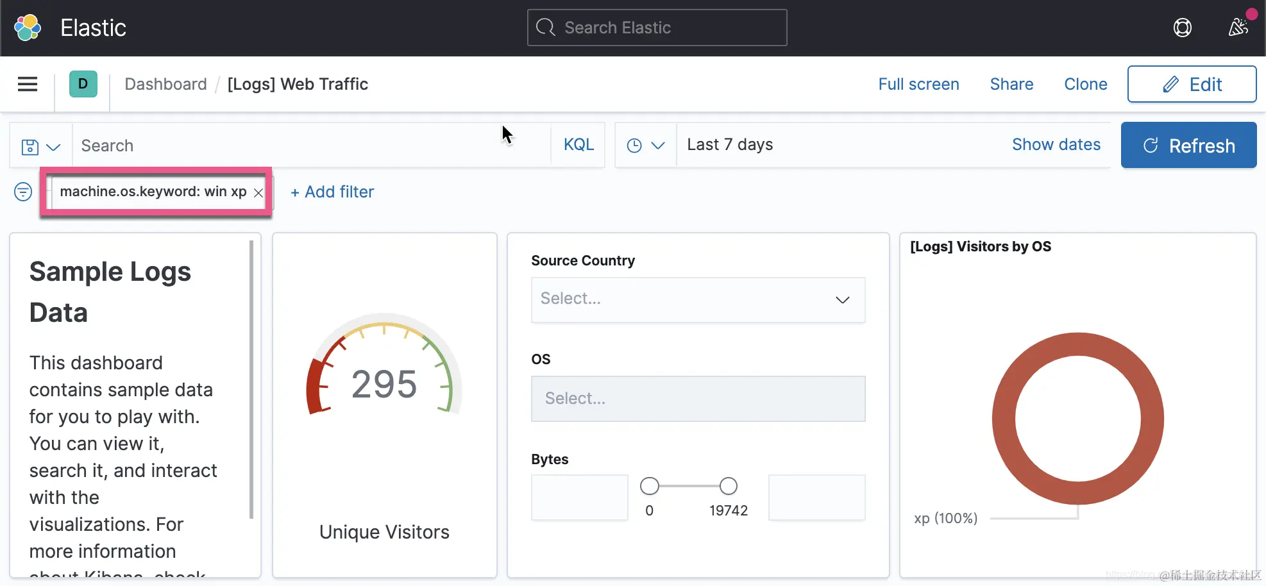Open the OS select dropdown

coord(698,398)
